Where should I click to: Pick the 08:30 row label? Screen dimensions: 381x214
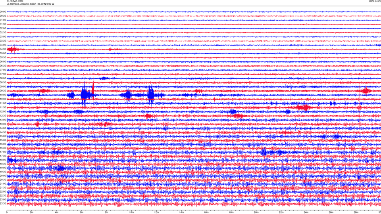[3, 82]
